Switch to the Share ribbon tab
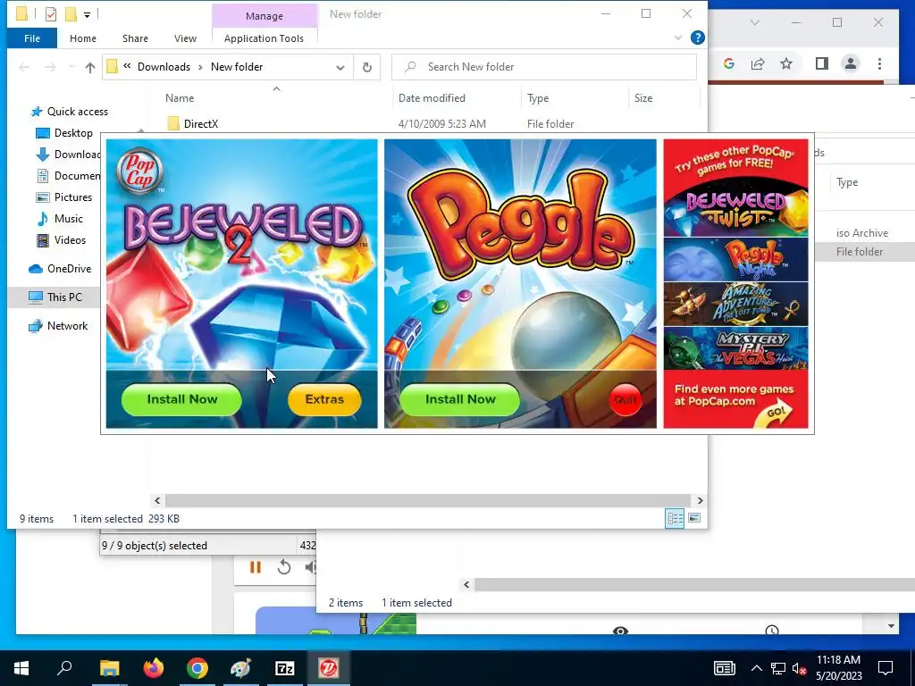915x686 pixels. click(135, 38)
